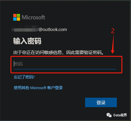The height and width of the screenshot is (121, 131).
Task: Click the Microsoft wordmark text
Action: point(33,17)
